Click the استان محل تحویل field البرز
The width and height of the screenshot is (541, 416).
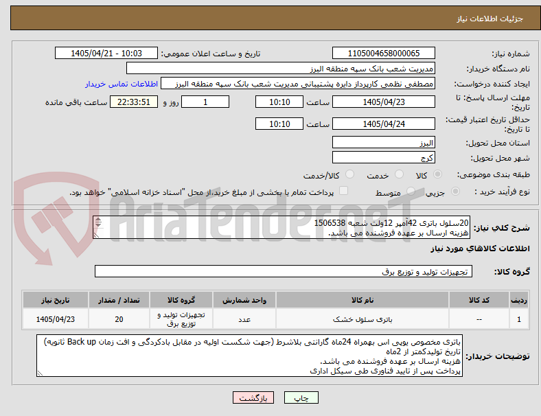pos(383,143)
